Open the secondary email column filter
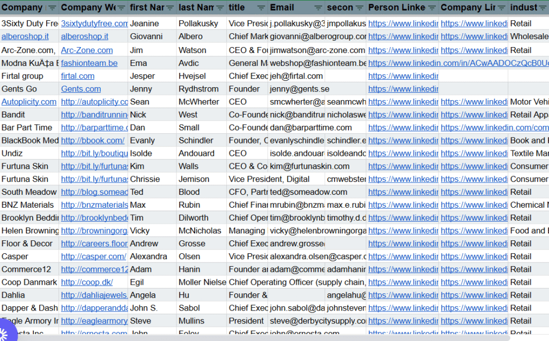Image resolution: width=549 pixels, height=341 pixels. tap(360, 7)
